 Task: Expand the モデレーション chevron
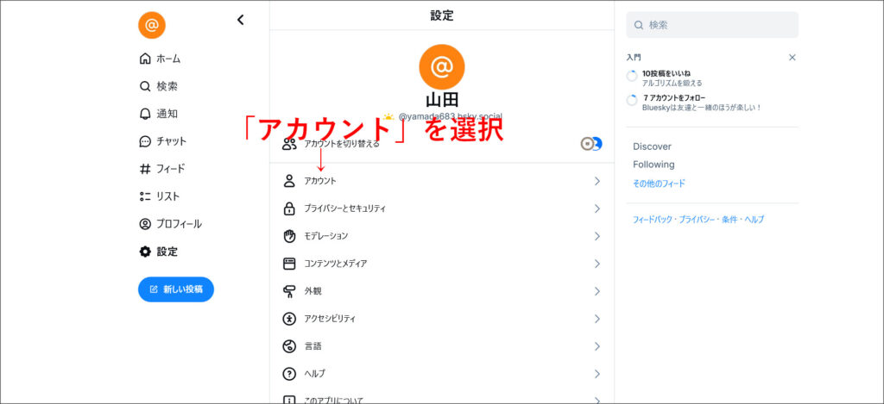click(x=597, y=236)
